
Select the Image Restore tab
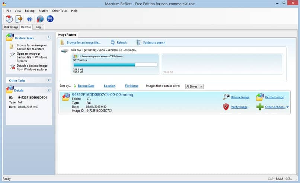point(67,35)
